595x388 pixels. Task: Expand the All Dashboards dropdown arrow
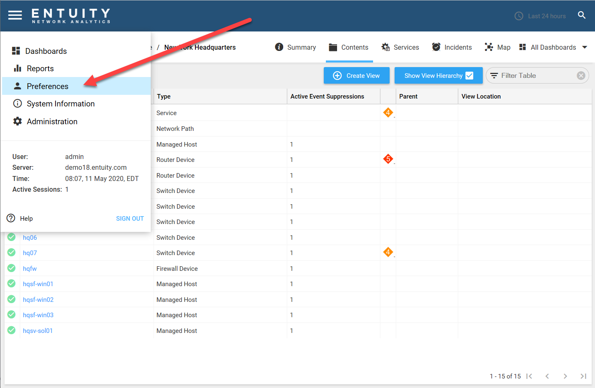(585, 47)
